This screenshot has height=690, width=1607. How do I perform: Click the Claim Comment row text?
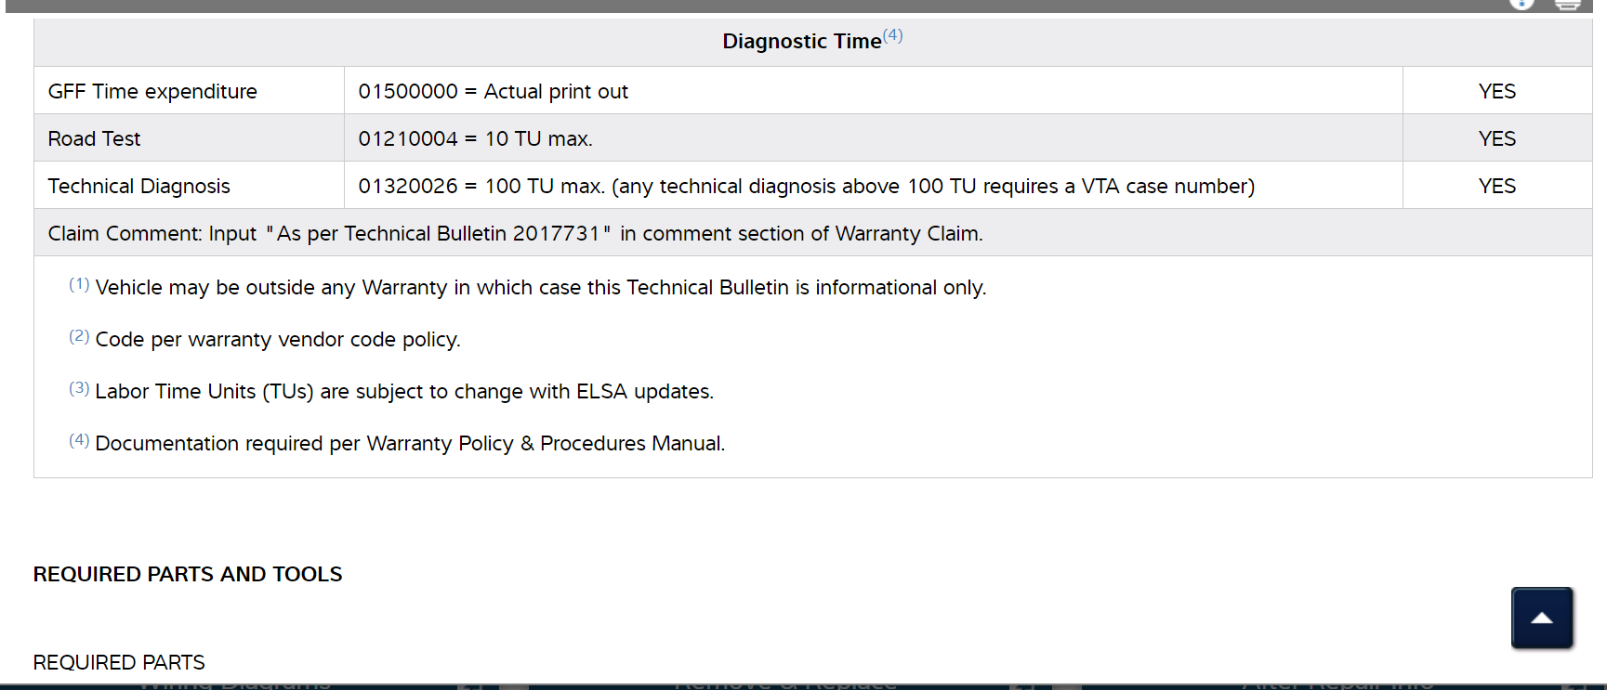(515, 233)
